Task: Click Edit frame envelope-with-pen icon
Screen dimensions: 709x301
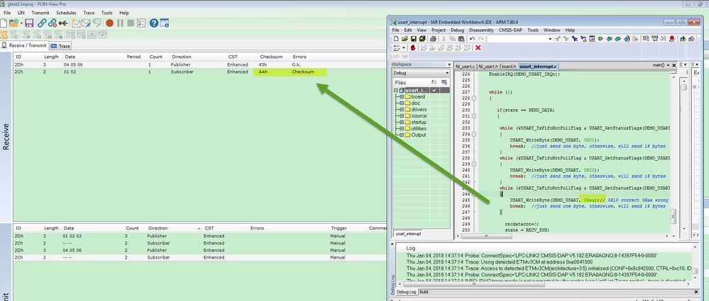Action: (x=86, y=23)
